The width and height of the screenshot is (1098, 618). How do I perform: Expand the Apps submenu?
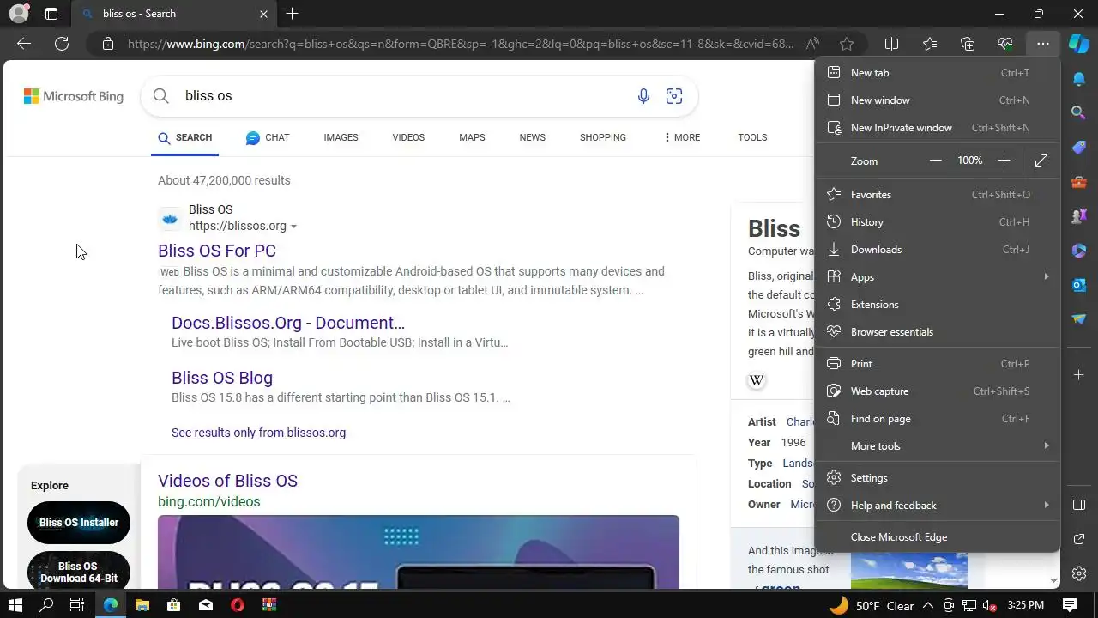click(x=938, y=277)
